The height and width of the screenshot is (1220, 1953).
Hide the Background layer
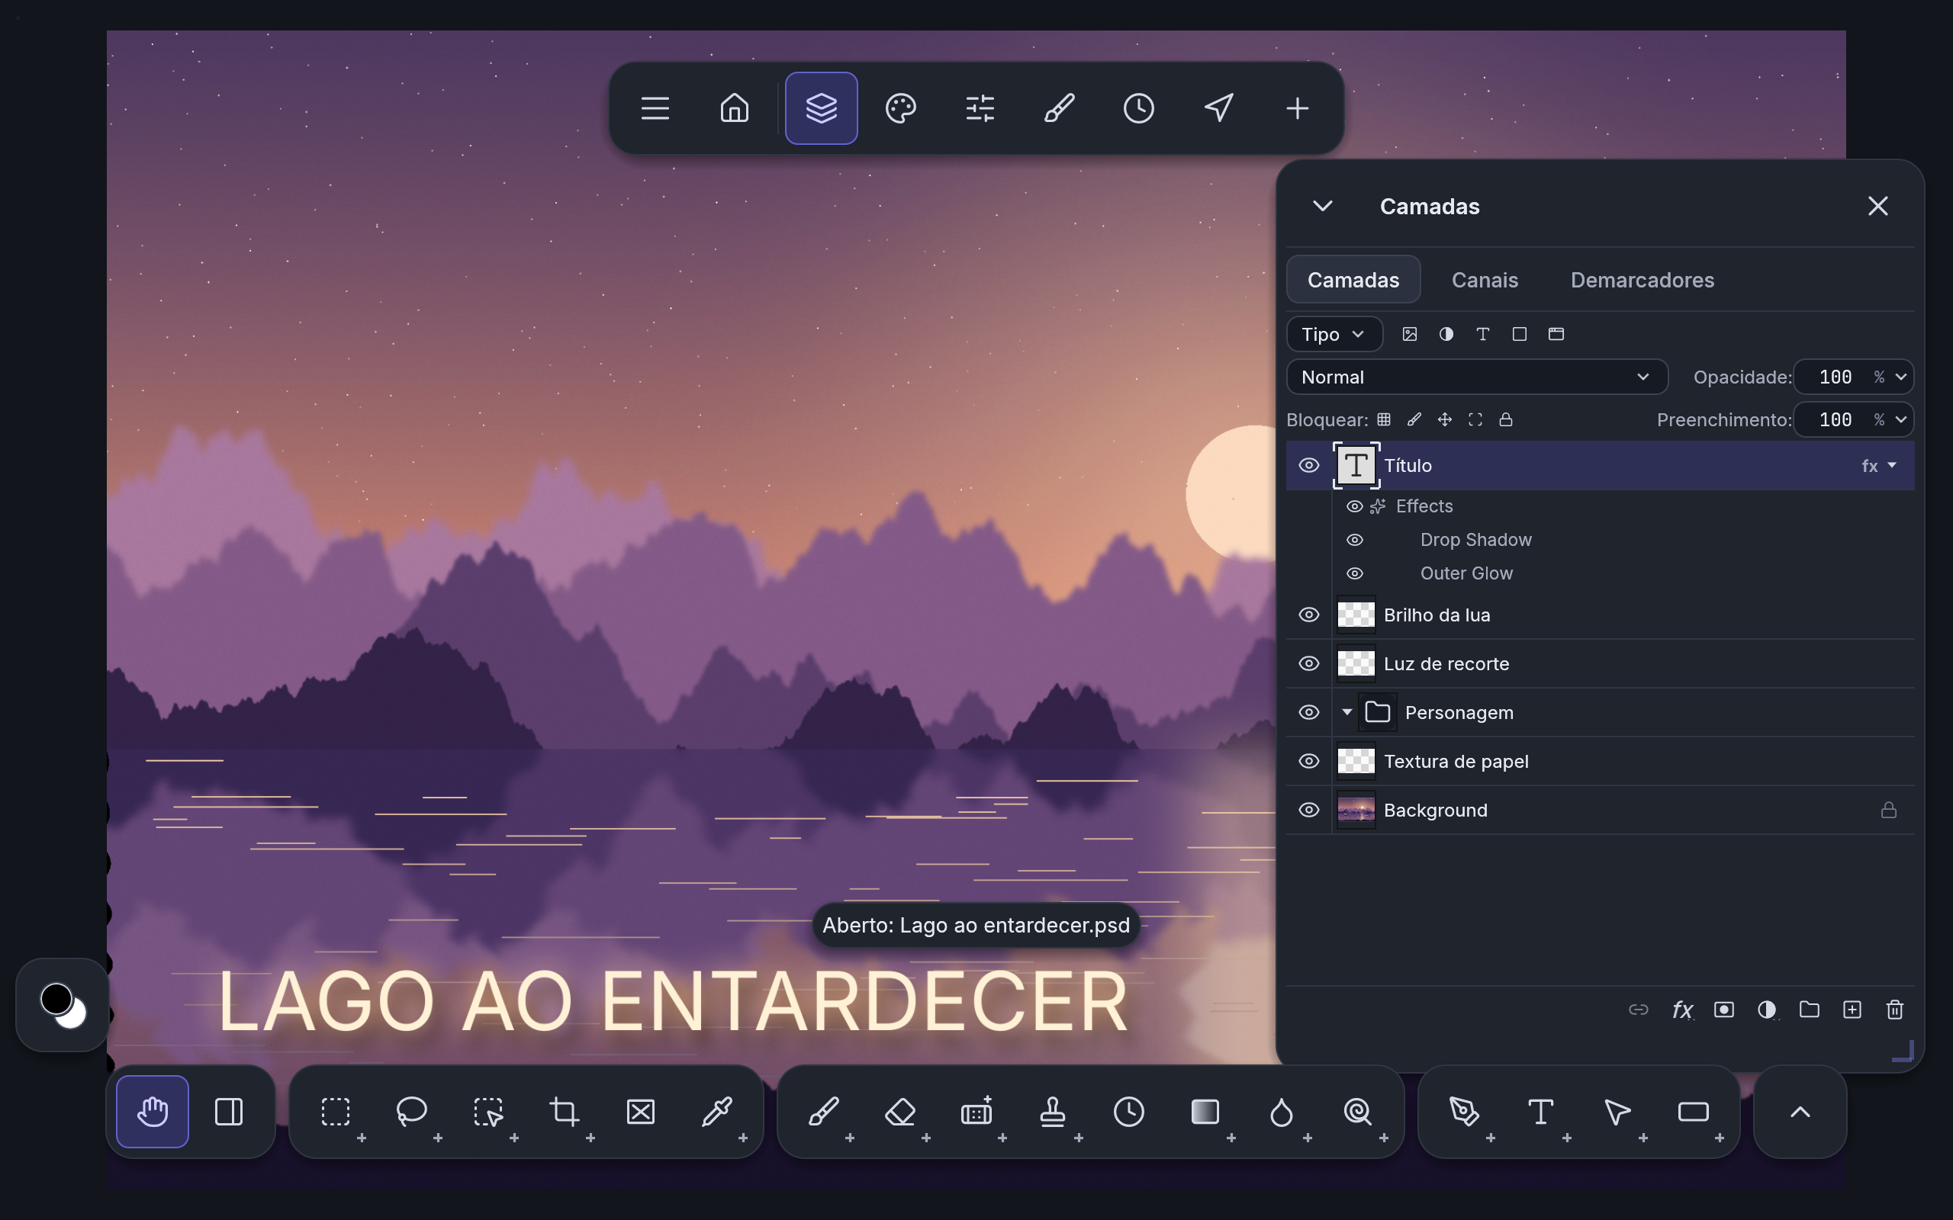[x=1309, y=810]
